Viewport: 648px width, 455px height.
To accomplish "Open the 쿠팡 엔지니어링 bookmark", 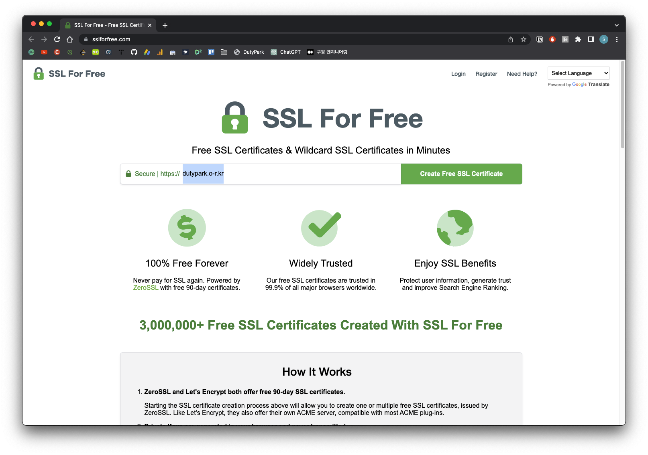I will (x=327, y=52).
